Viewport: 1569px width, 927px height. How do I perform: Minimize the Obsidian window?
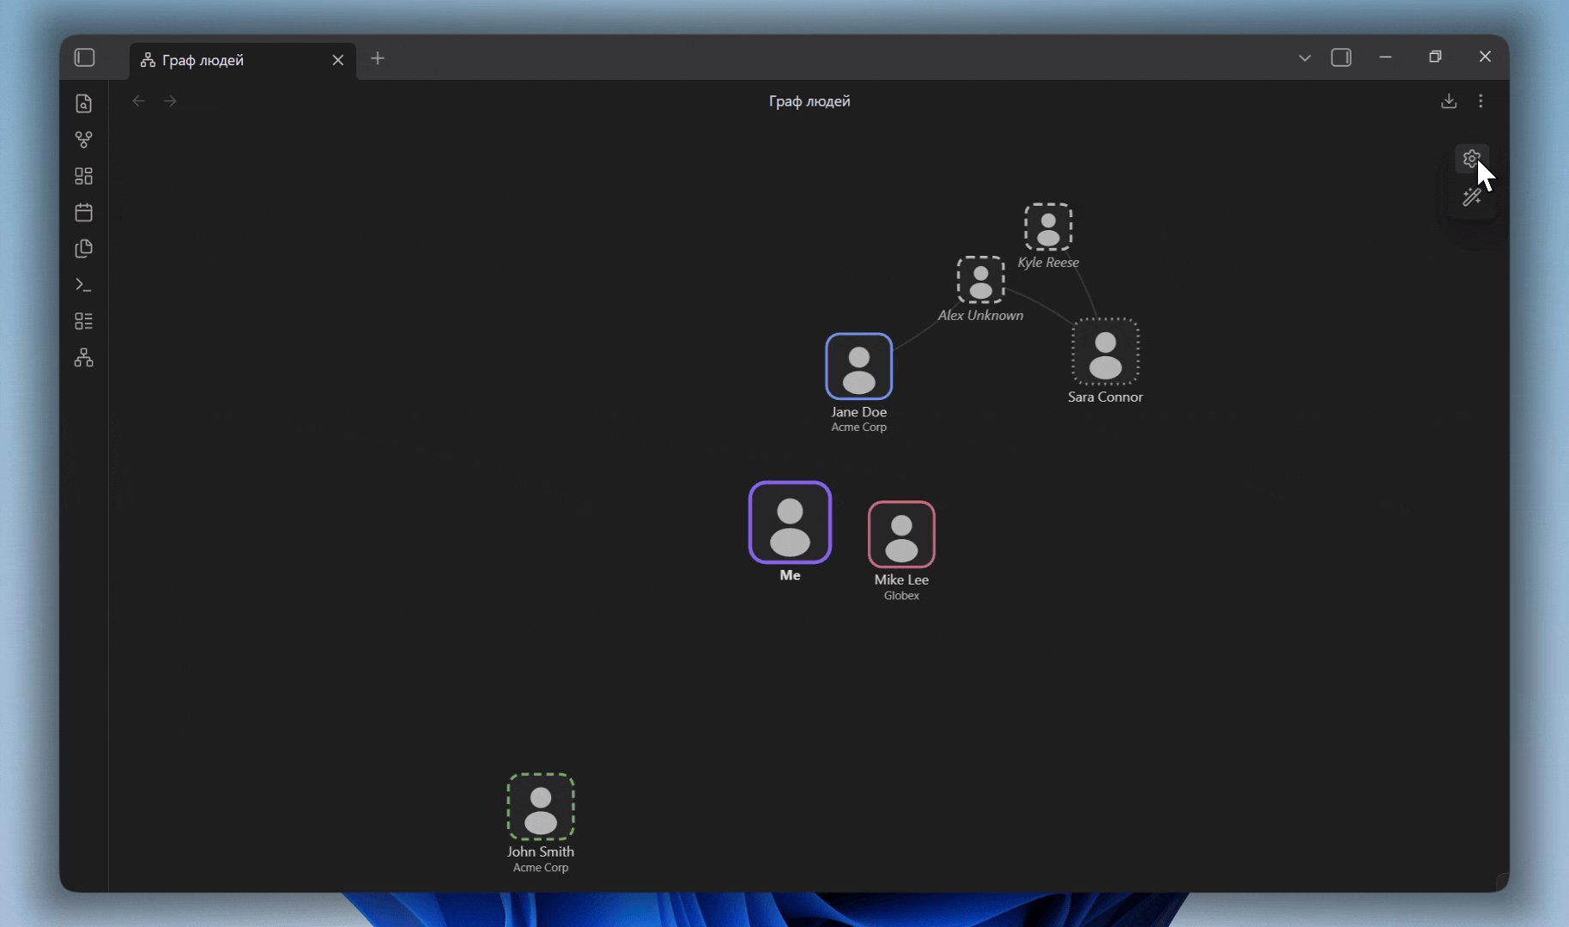pos(1385,57)
